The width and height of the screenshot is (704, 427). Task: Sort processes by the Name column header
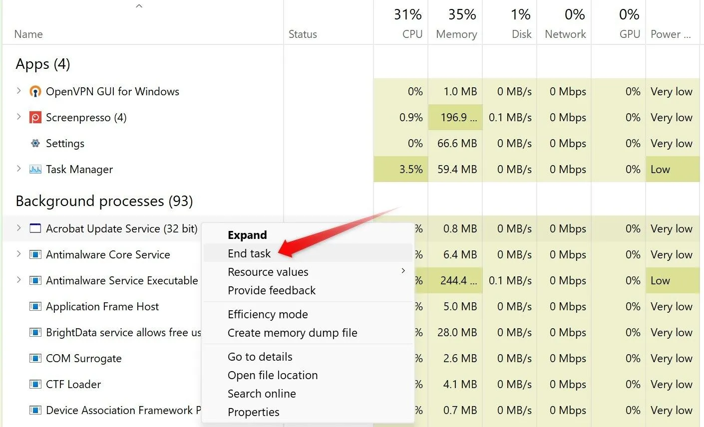click(28, 34)
